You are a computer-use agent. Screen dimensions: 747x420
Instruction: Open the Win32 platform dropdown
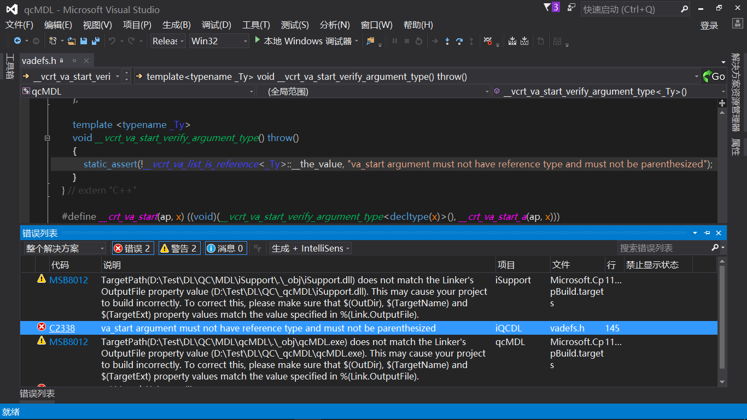point(219,41)
